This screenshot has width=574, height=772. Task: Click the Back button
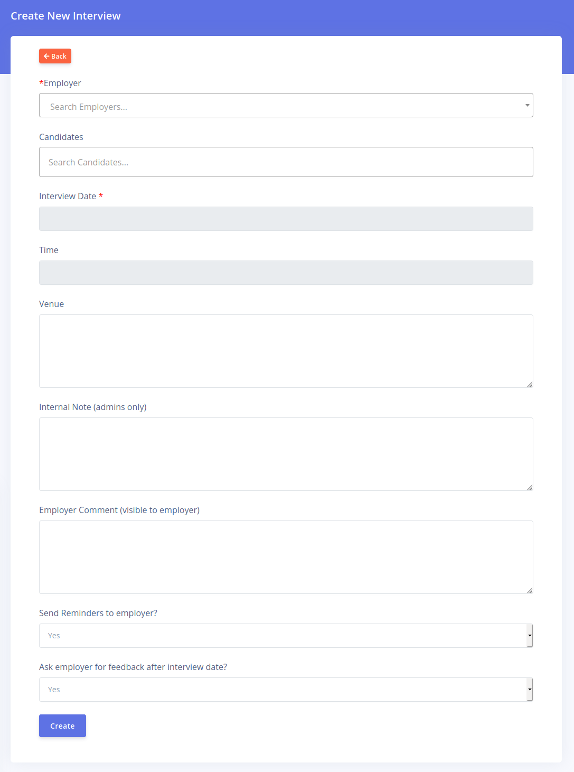tap(55, 56)
